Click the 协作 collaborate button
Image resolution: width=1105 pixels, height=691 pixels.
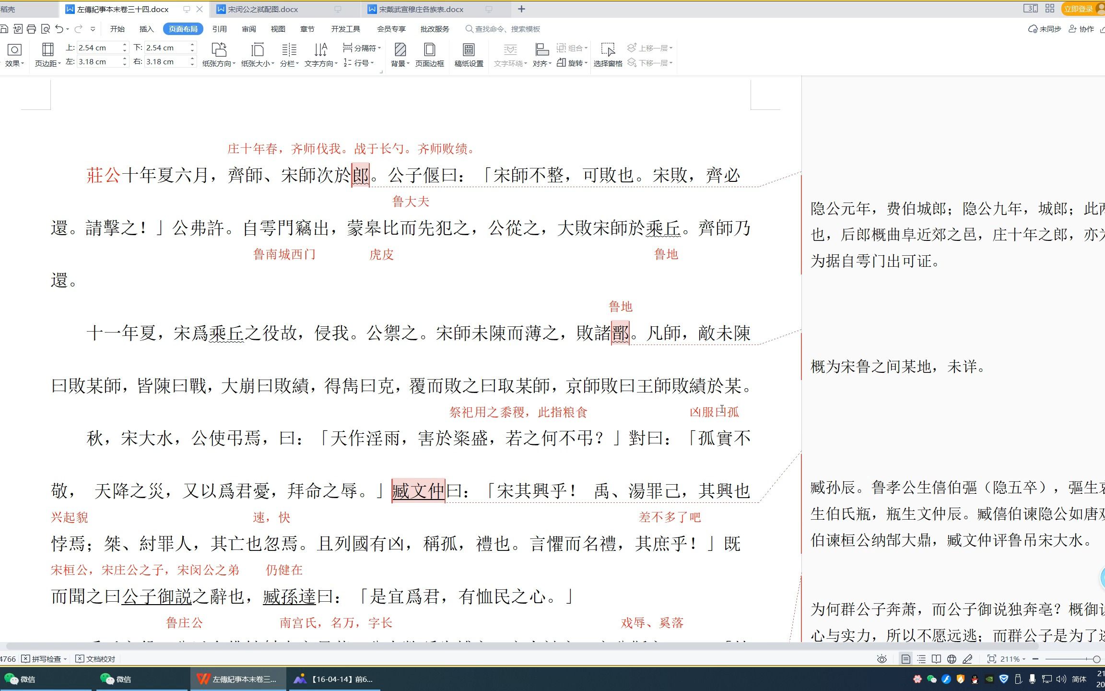[1081, 29]
